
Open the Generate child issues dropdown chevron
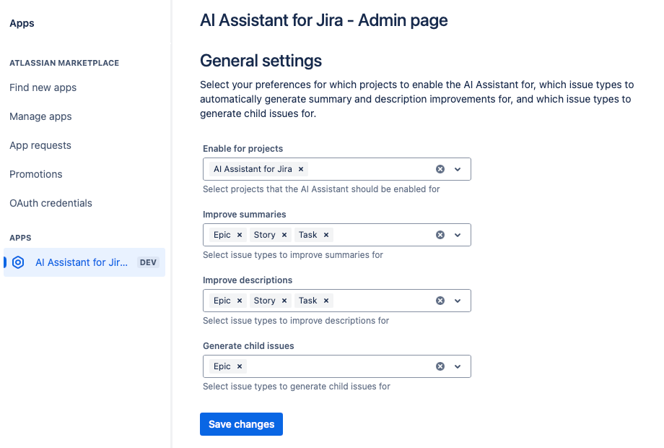pos(458,366)
